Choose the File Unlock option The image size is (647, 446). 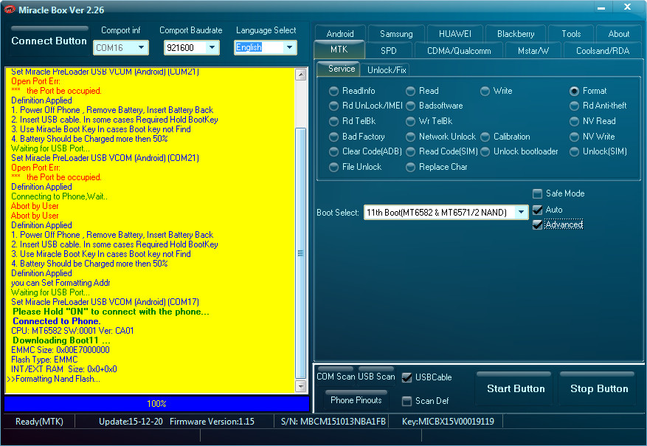click(x=356, y=167)
